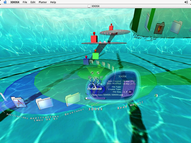
Task: Click the document proxy icon beside 3DOSX title
Action: click(89, 6)
